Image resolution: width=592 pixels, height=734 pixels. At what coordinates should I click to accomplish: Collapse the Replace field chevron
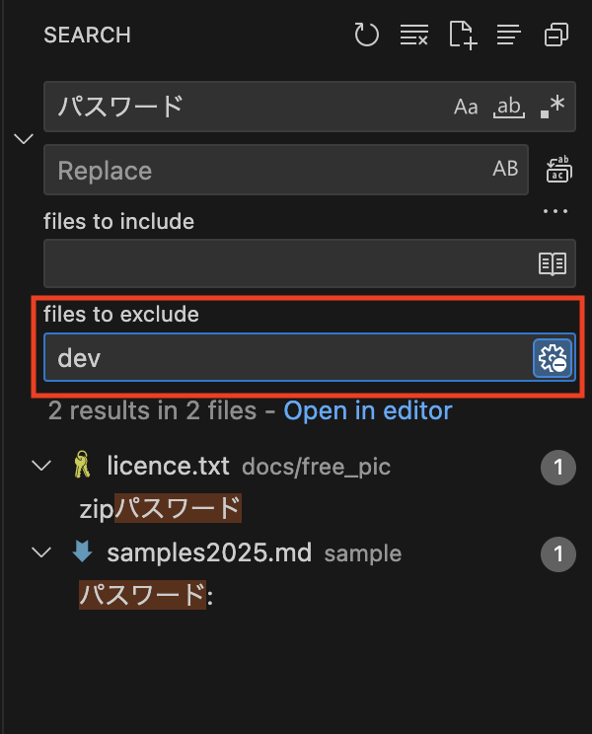coord(24,138)
